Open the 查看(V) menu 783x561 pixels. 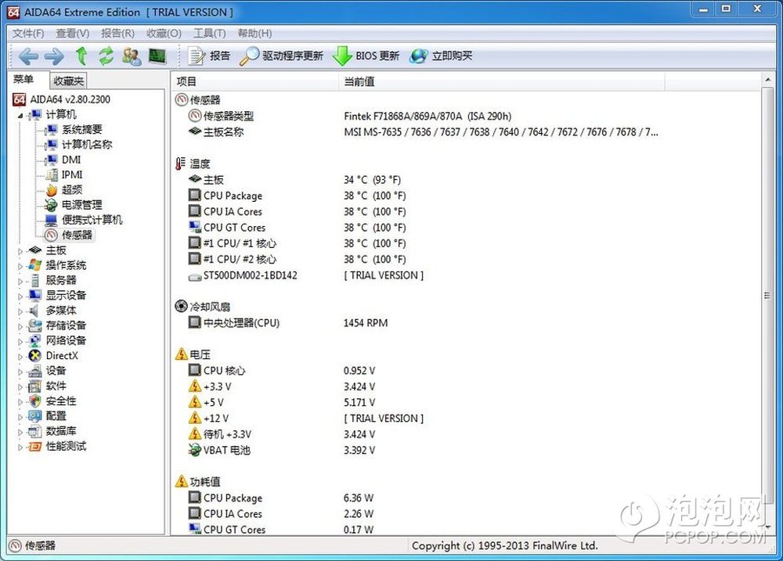click(x=72, y=34)
